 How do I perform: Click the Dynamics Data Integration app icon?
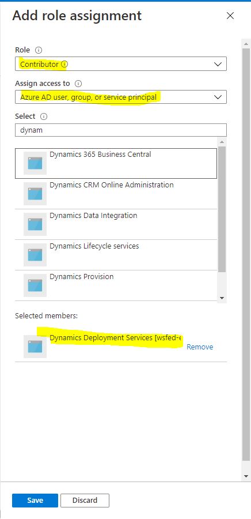(x=35, y=224)
